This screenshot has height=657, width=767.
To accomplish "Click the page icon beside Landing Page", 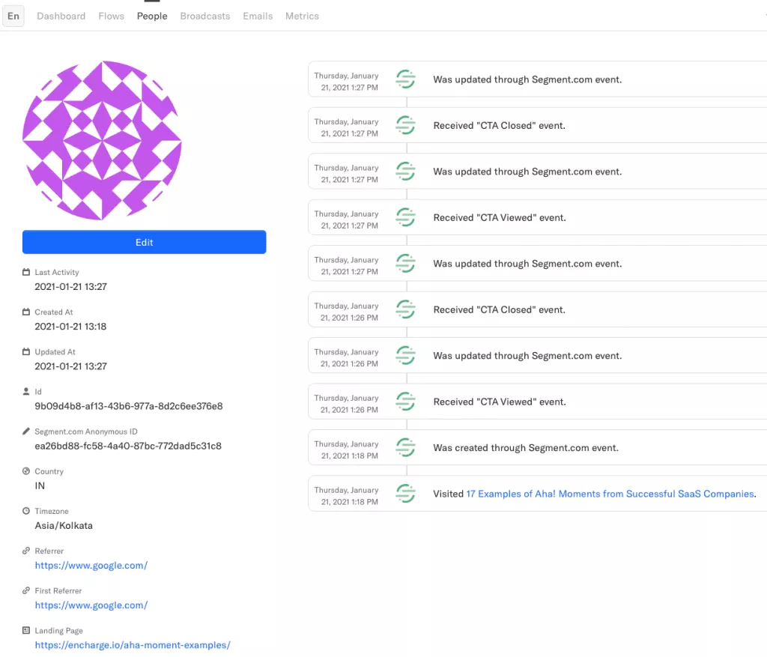I will (26, 631).
